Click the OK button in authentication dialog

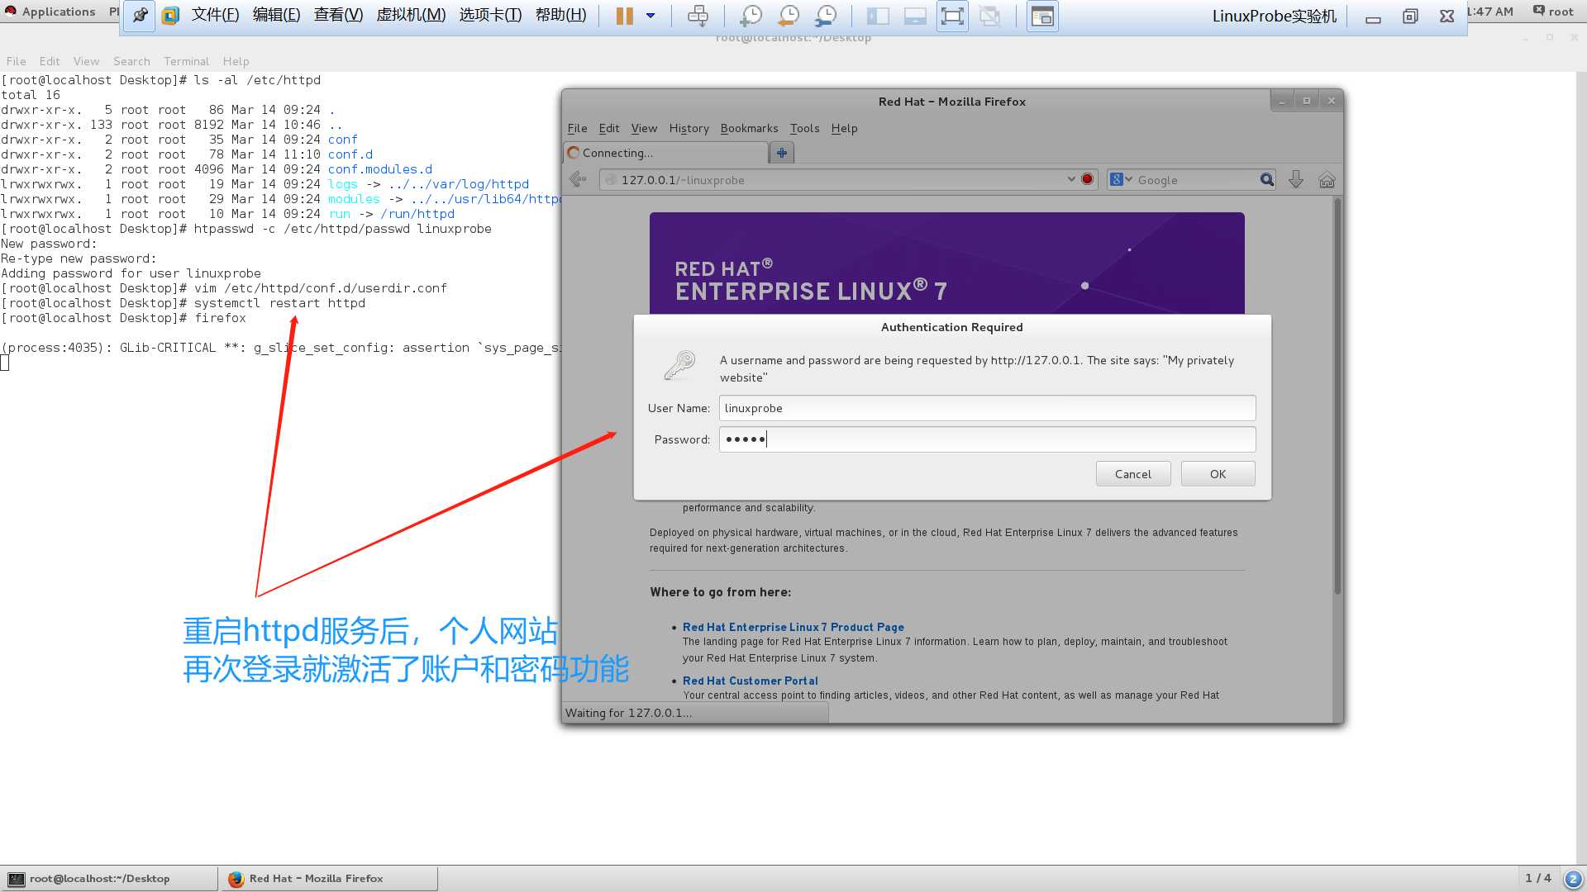pyautogui.click(x=1218, y=472)
